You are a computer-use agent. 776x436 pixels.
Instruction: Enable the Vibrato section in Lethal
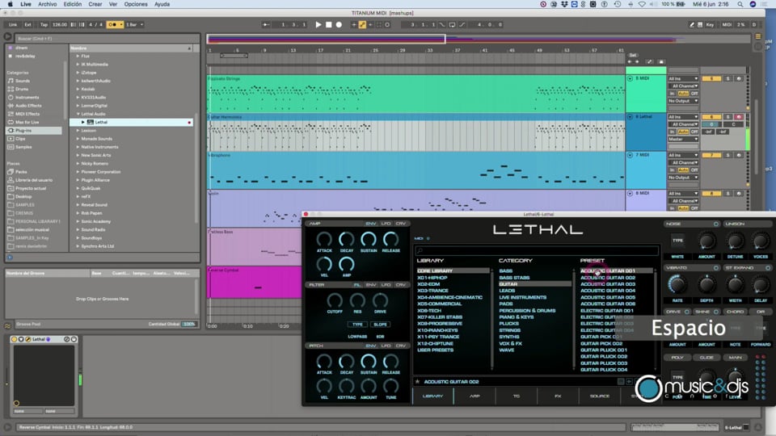tap(715, 268)
